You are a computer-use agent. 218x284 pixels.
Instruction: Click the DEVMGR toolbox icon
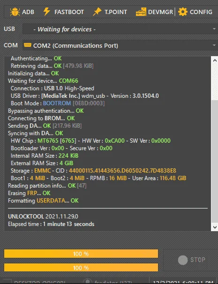click(141, 12)
